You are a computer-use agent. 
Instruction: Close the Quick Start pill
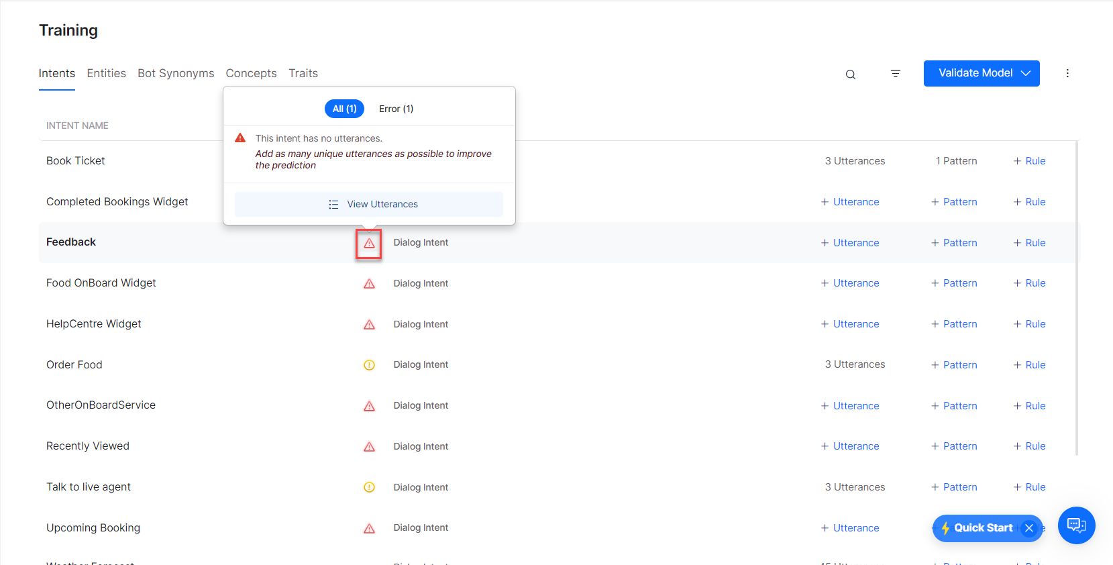click(x=1029, y=528)
